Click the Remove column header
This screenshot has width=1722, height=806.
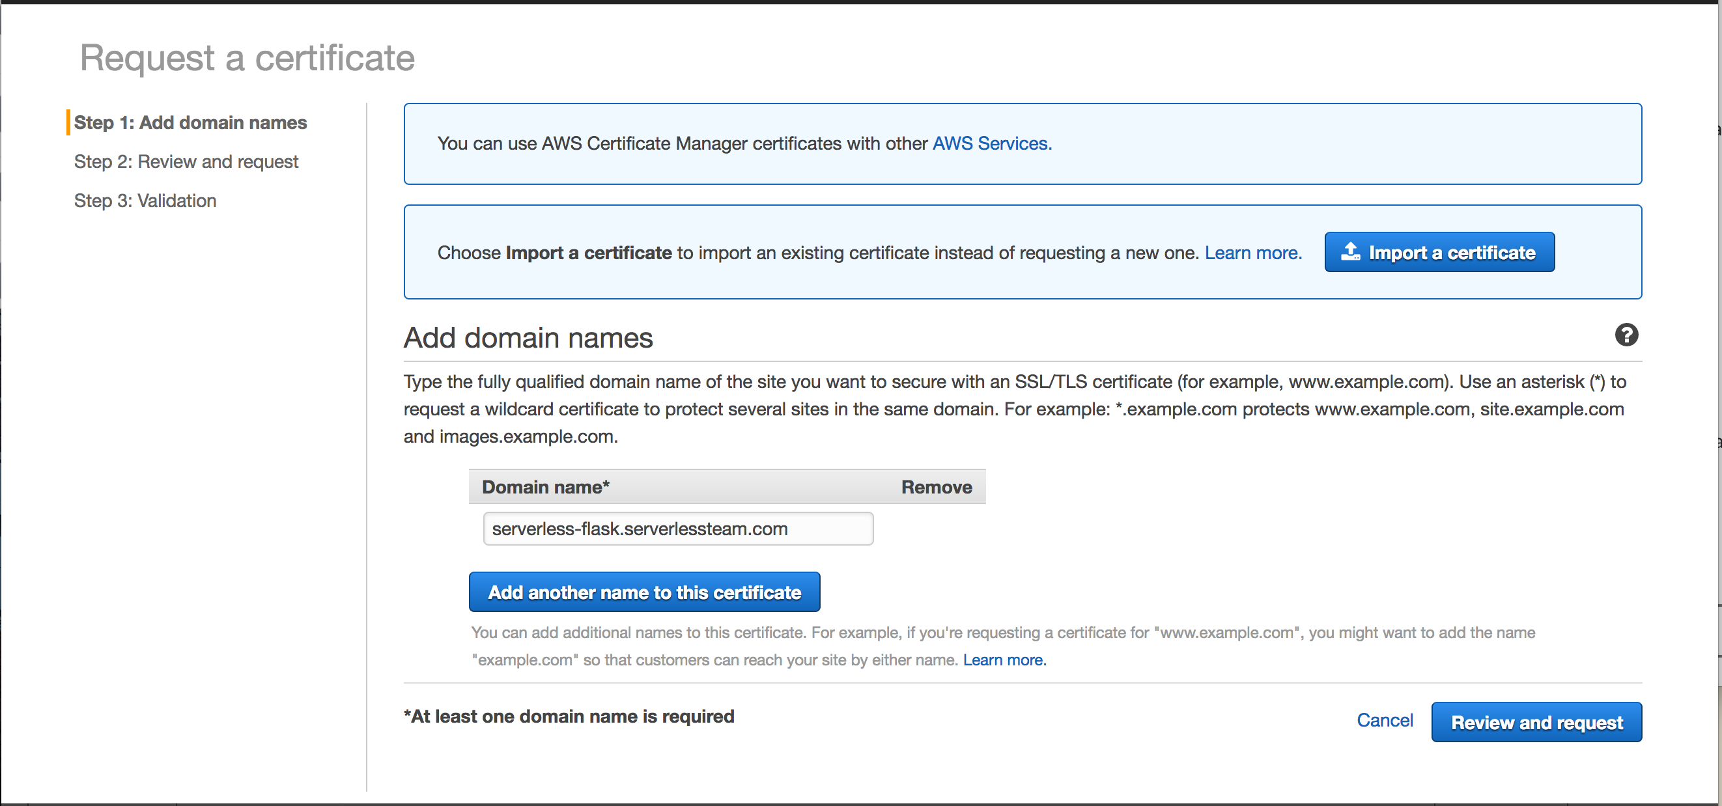point(936,486)
